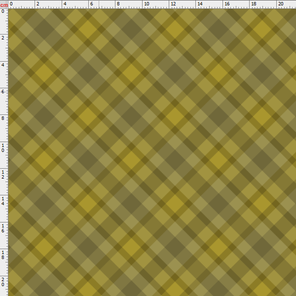Click the 10 mark on the horizontal ruler
The height and width of the screenshot is (296, 296).
(x=147, y=4)
